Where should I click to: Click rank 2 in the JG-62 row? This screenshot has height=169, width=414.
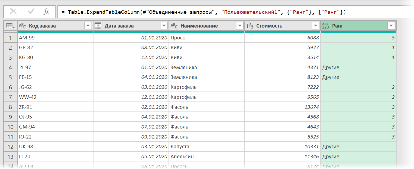click(358, 87)
